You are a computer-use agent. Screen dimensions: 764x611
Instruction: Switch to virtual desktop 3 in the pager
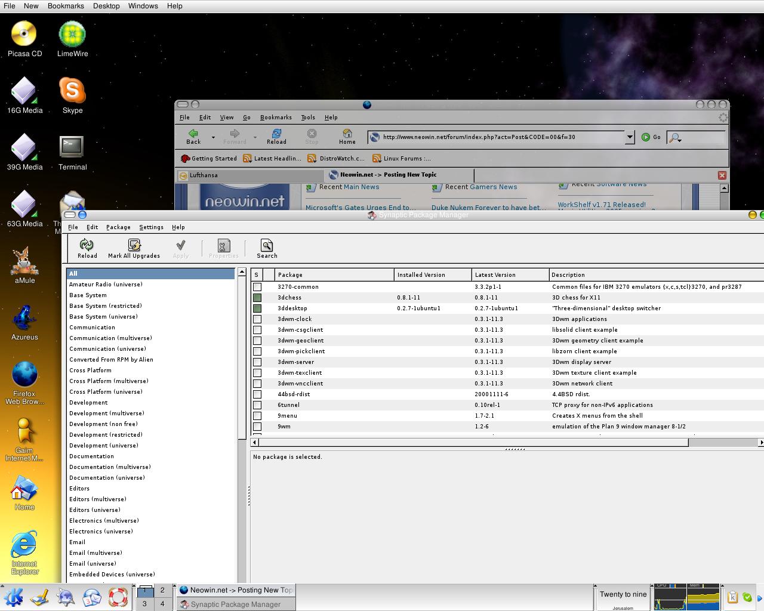click(144, 604)
